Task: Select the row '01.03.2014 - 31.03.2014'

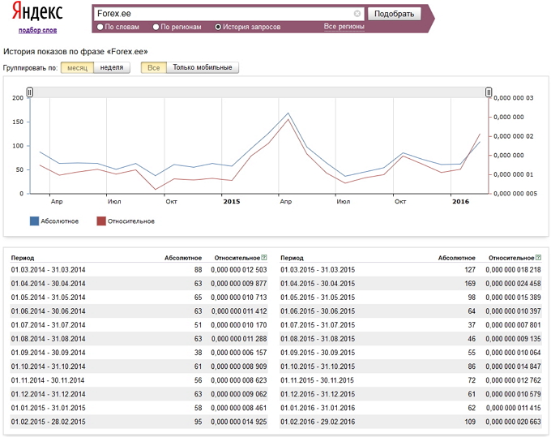Action: pyautogui.click(x=139, y=270)
